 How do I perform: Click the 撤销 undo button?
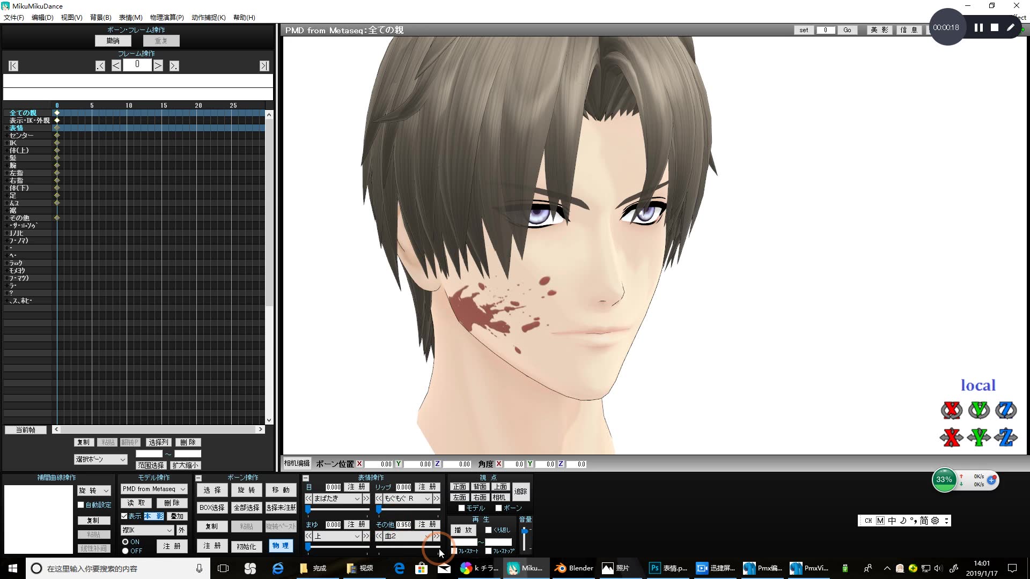(113, 41)
